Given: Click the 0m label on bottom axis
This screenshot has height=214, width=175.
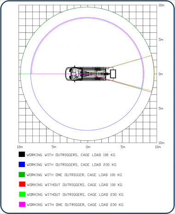Looking at the screenshot, I should coord(88,147).
